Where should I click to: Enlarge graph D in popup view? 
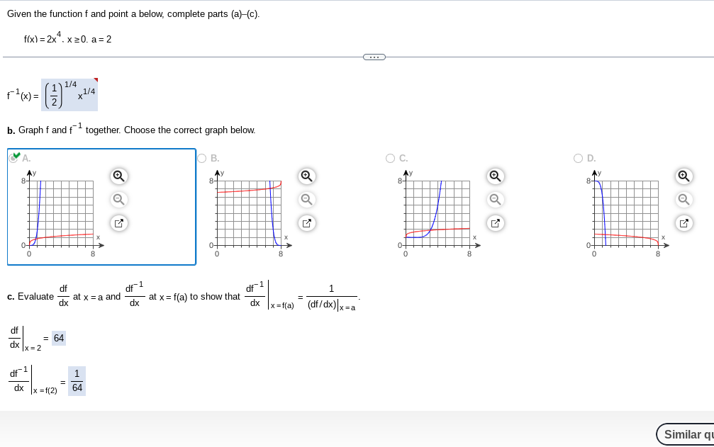(x=683, y=223)
